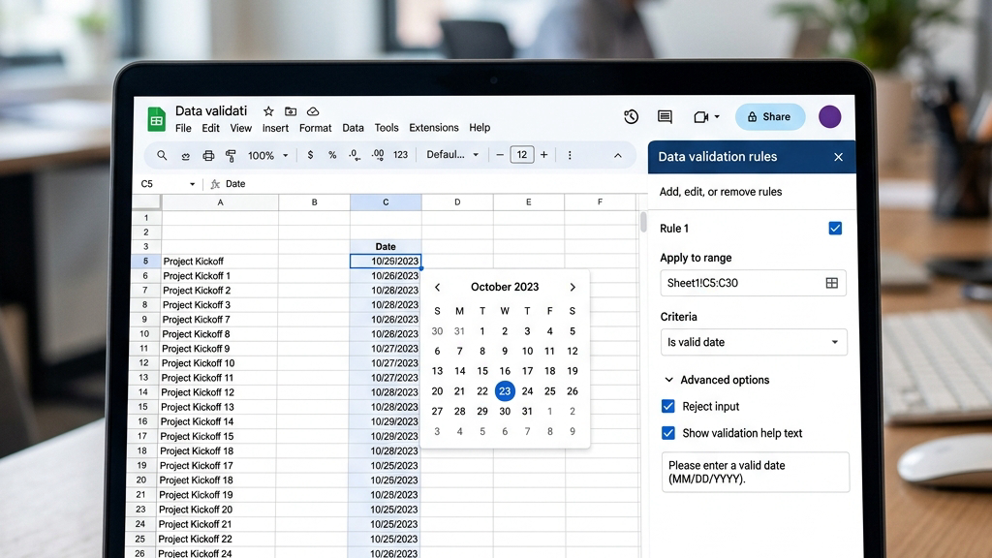Viewport: 992px width, 558px height.
Task: Select column A header
Action: point(220,202)
